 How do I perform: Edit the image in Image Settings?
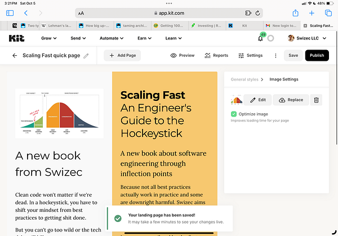click(x=257, y=100)
